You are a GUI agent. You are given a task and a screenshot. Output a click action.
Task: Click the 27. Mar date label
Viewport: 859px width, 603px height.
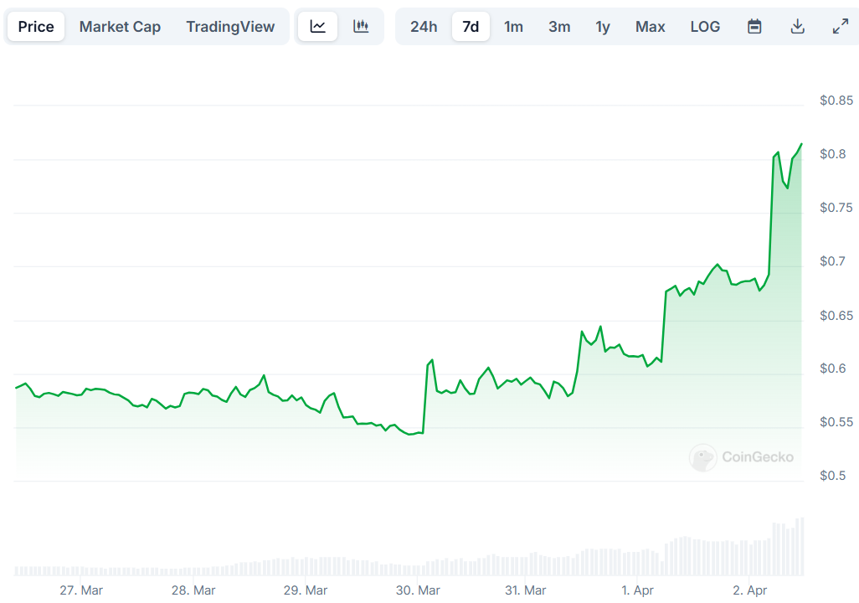click(81, 590)
